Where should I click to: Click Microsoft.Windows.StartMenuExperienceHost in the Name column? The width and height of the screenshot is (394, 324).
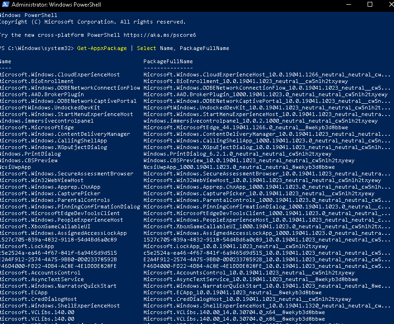pos(67,114)
